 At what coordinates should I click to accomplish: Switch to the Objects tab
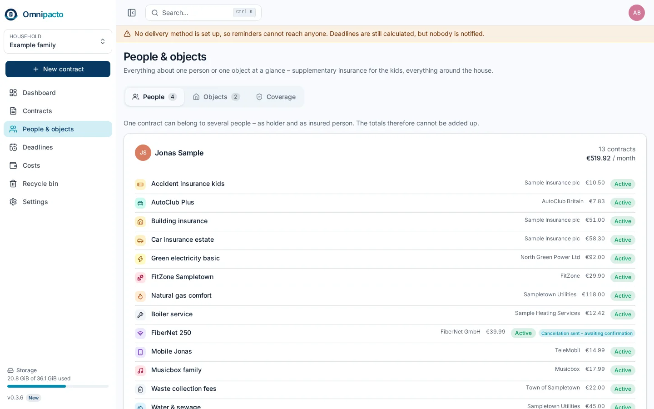pos(216,97)
